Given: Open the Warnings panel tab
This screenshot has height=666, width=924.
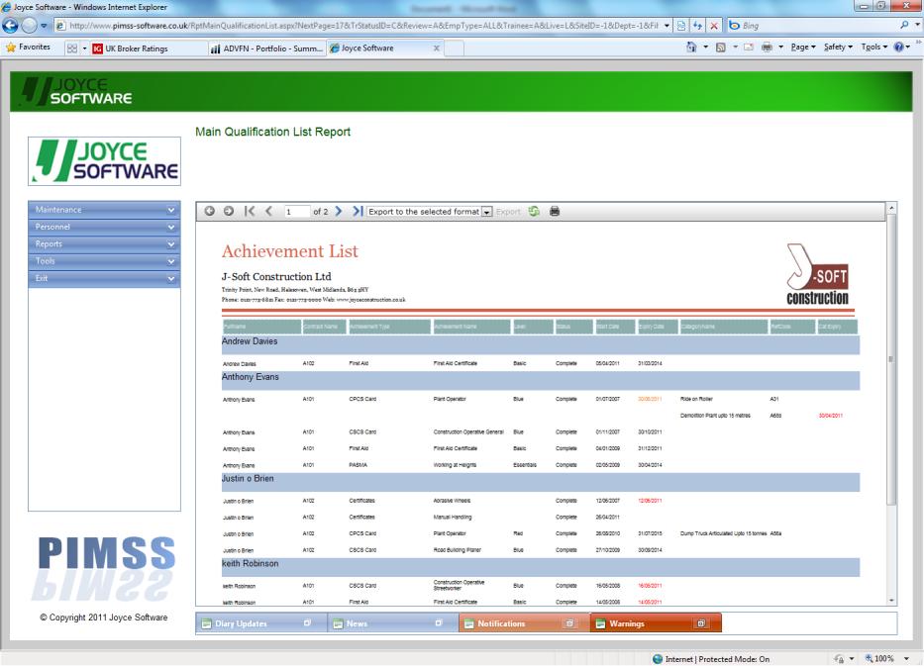Looking at the screenshot, I should 656,623.
